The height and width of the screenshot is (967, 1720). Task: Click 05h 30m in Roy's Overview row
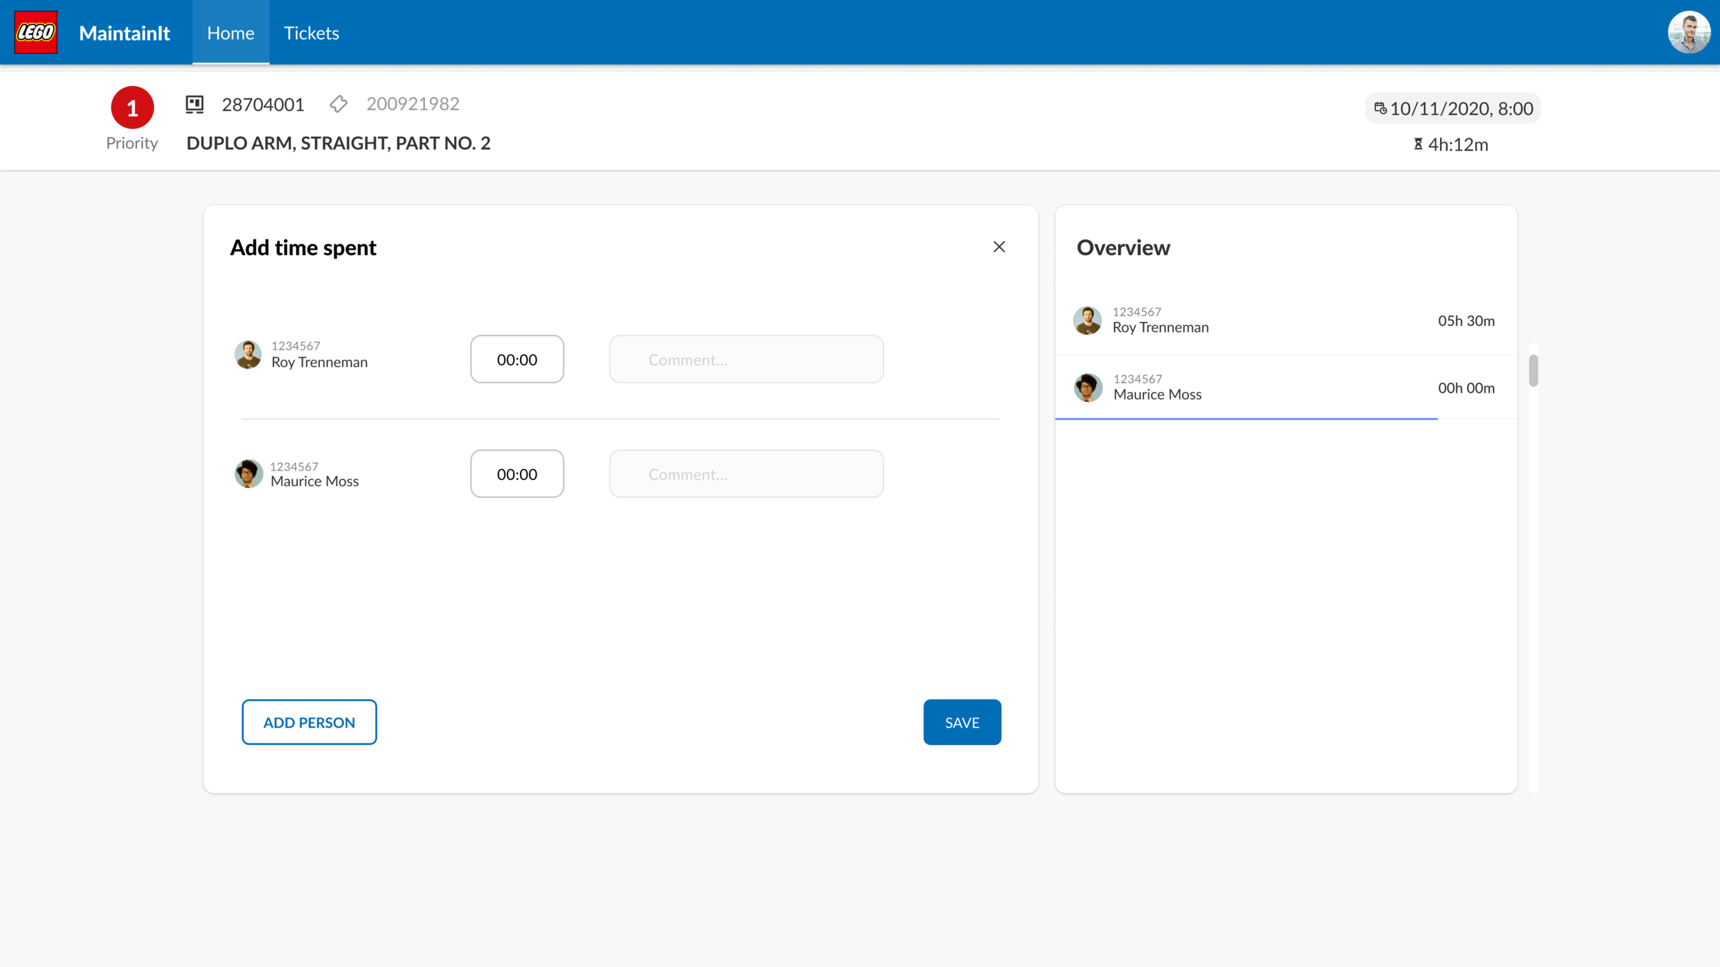tap(1466, 320)
